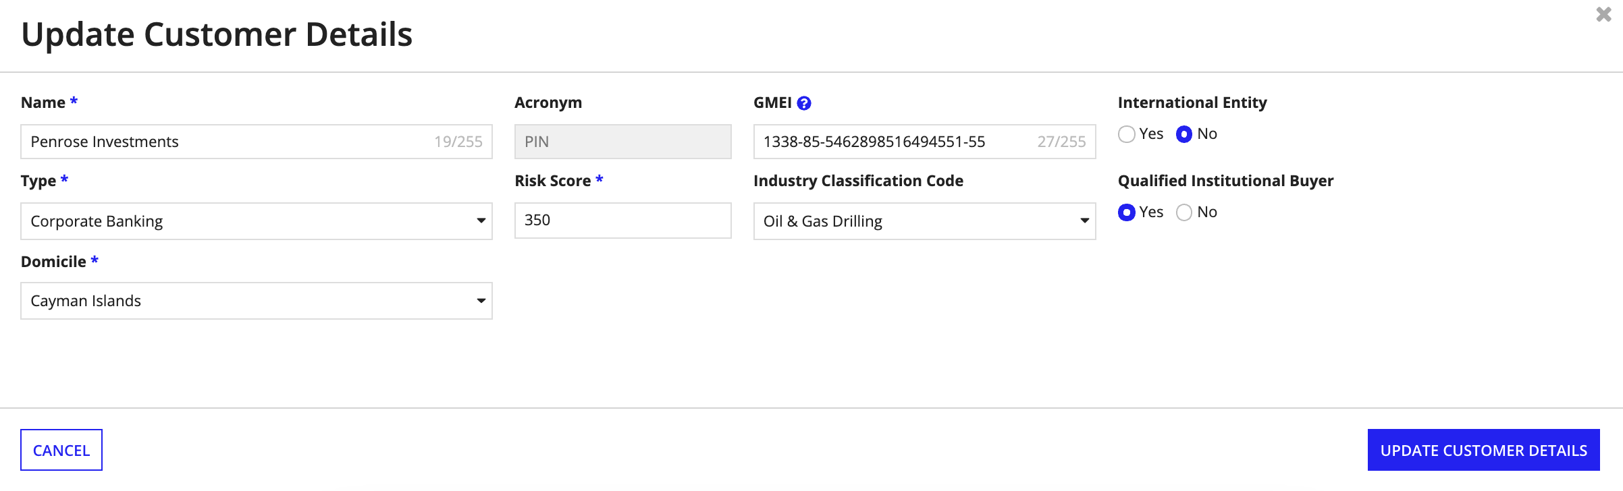Close the Update Customer Details dialog

[x=1603, y=14]
